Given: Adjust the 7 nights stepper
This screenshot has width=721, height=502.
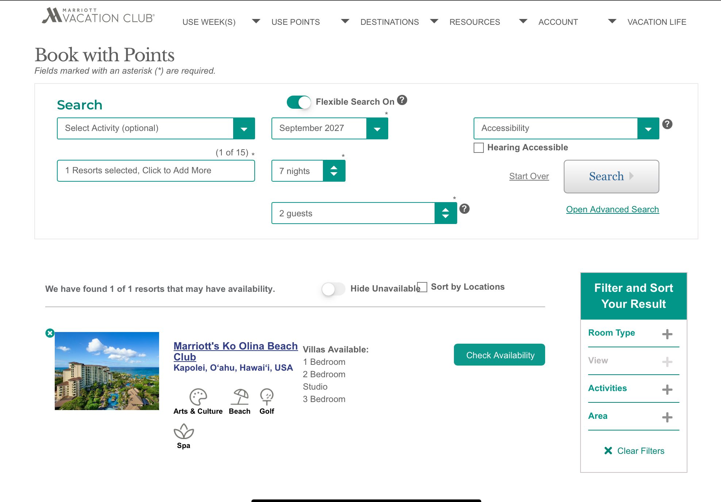Looking at the screenshot, I should [x=334, y=171].
